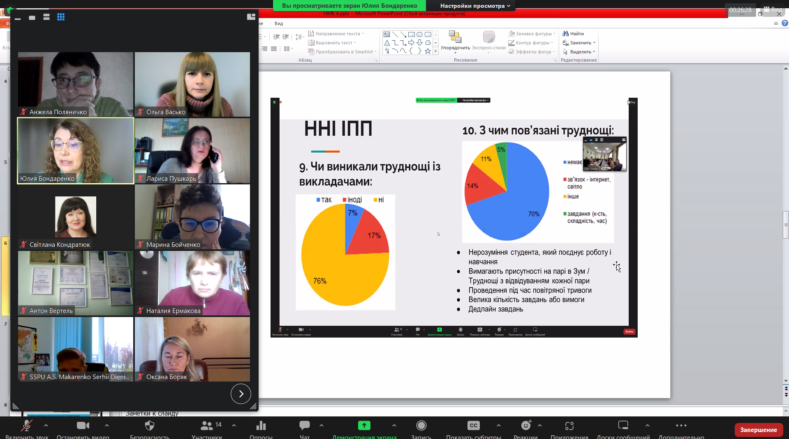Click the red Завершение end button
The image size is (789, 439).
[x=759, y=430]
